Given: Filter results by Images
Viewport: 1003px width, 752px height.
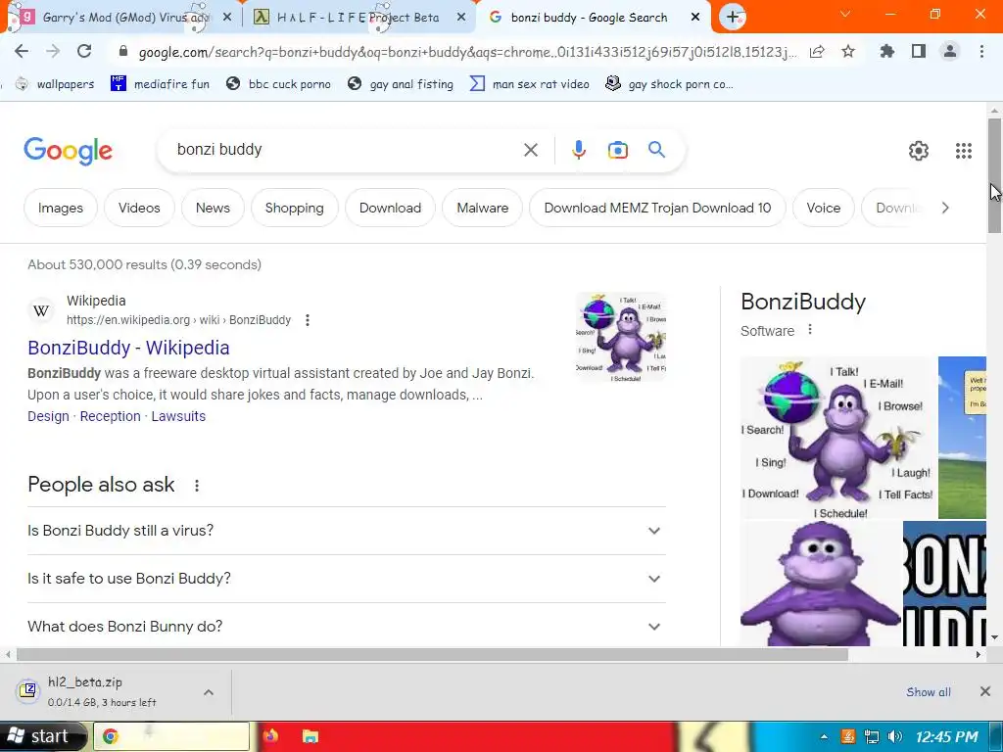Looking at the screenshot, I should point(61,208).
